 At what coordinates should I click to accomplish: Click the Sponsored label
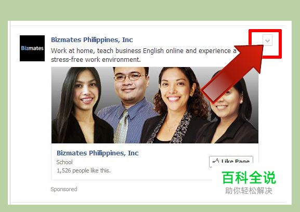(x=64, y=189)
